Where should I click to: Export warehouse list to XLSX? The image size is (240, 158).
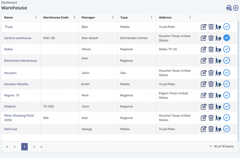pos(229,8)
